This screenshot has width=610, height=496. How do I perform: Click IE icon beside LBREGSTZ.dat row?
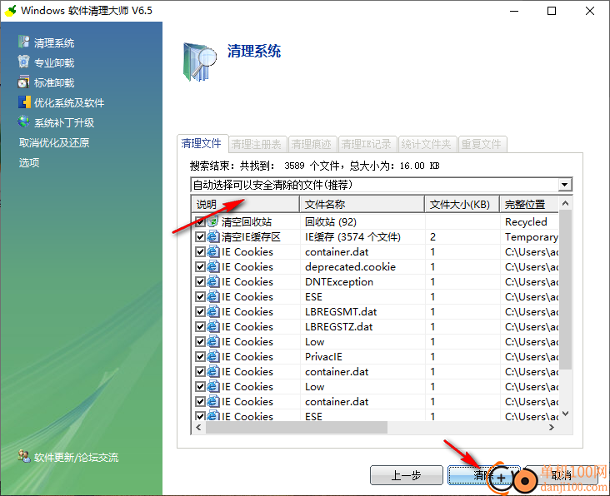(x=212, y=326)
